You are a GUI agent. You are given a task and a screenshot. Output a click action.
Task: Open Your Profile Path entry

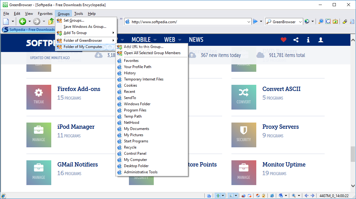[152, 67]
